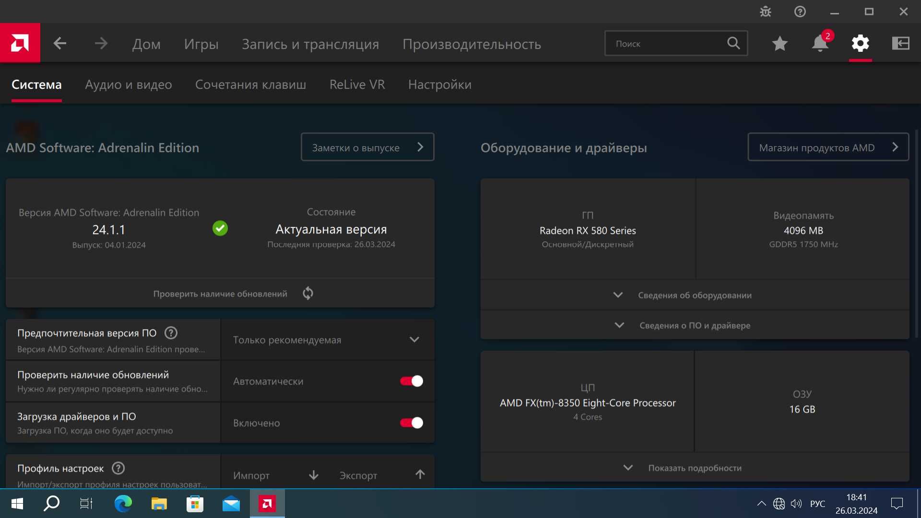Show hidden system tray icons

[761, 504]
